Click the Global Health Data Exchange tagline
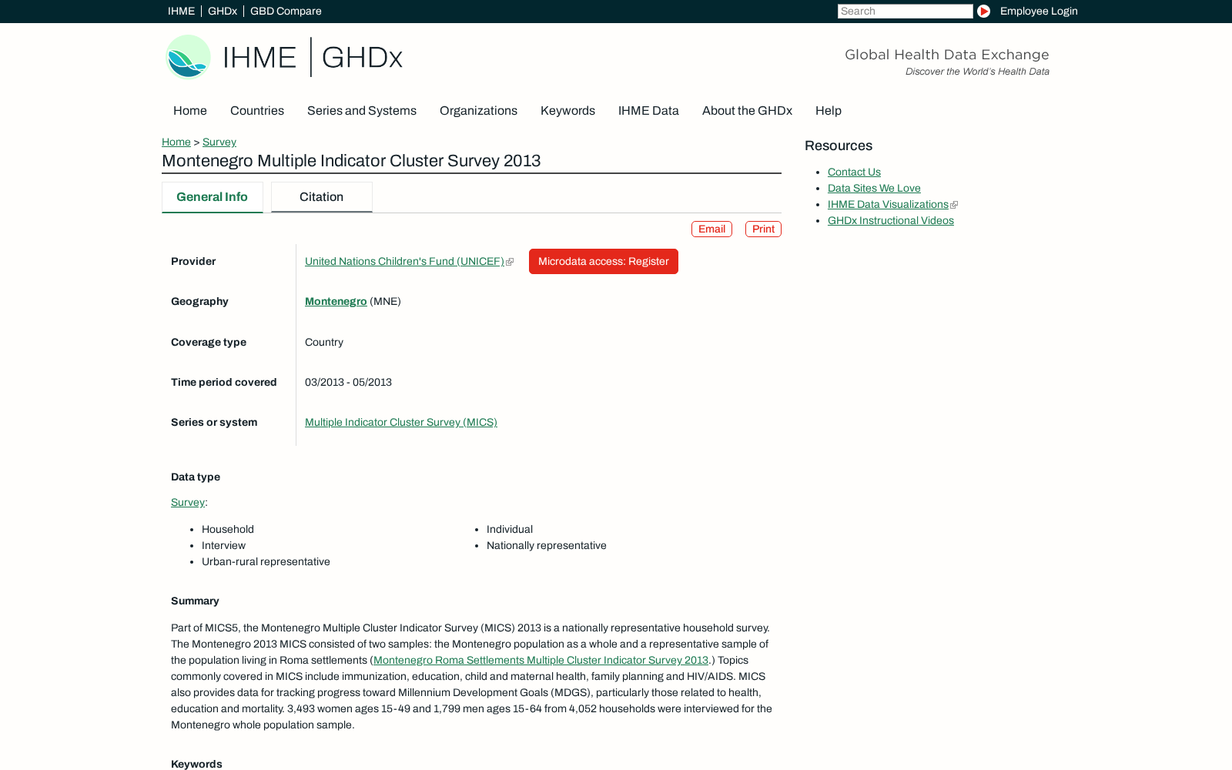The width and height of the screenshot is (1232, 770). 947,55
